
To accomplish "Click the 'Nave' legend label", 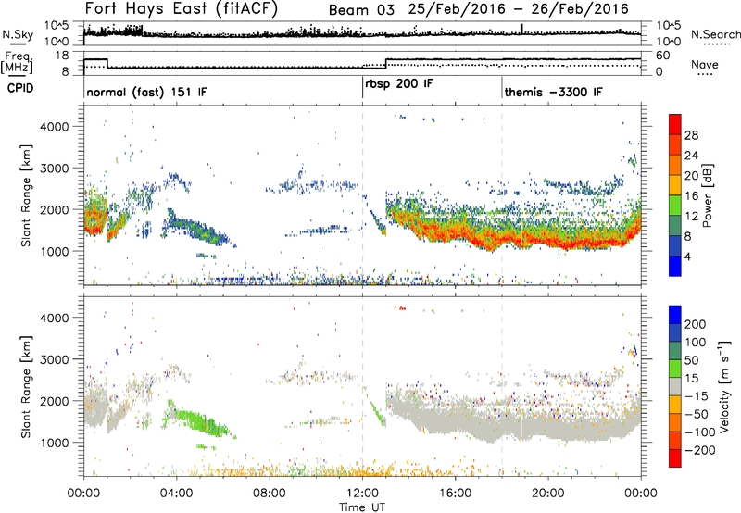I will coord(705,65).
